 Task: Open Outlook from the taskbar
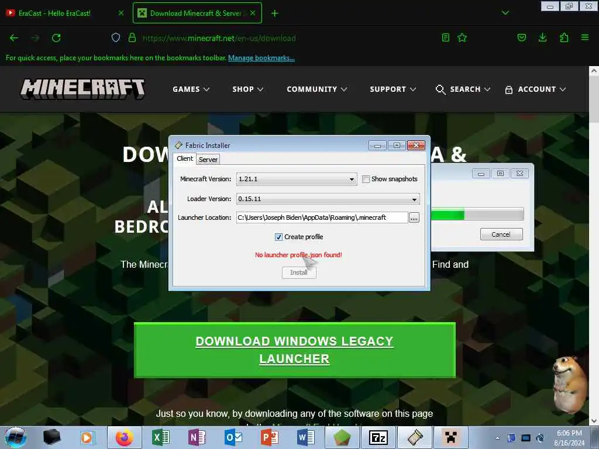[x=233, y=437]
